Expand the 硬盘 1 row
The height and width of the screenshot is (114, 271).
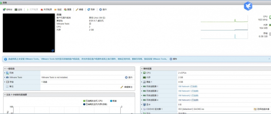tap(142, 82)
